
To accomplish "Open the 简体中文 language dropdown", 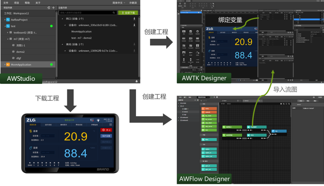I will [x=119, y=3].
